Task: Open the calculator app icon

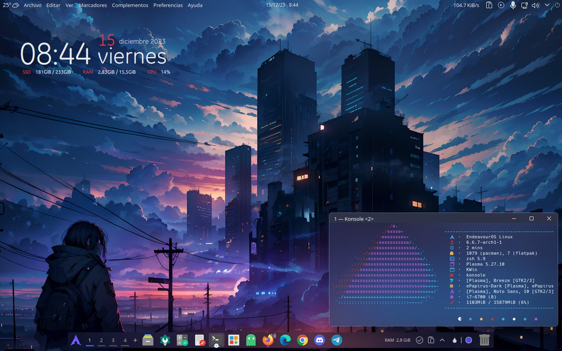Action: (181, 340)
